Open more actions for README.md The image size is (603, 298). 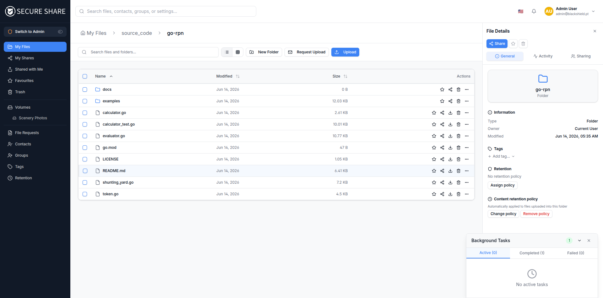point(467,171)
